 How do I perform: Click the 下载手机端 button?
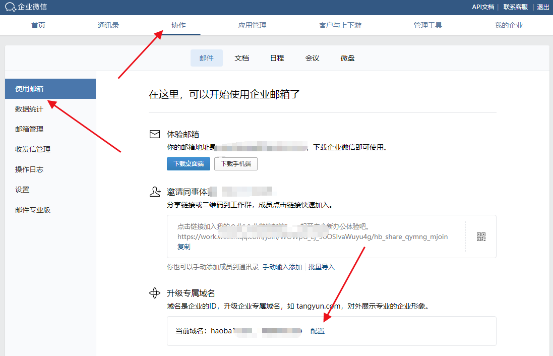coord(235,164)
